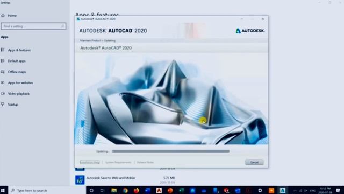Launch Firefox from taskbar
The height and width of the screenshot is (194, 344).
tap(136, 190)
